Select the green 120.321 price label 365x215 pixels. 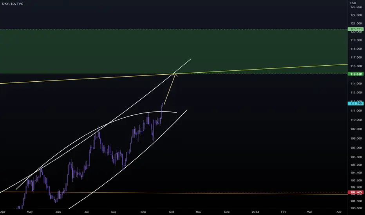point(356,29)
